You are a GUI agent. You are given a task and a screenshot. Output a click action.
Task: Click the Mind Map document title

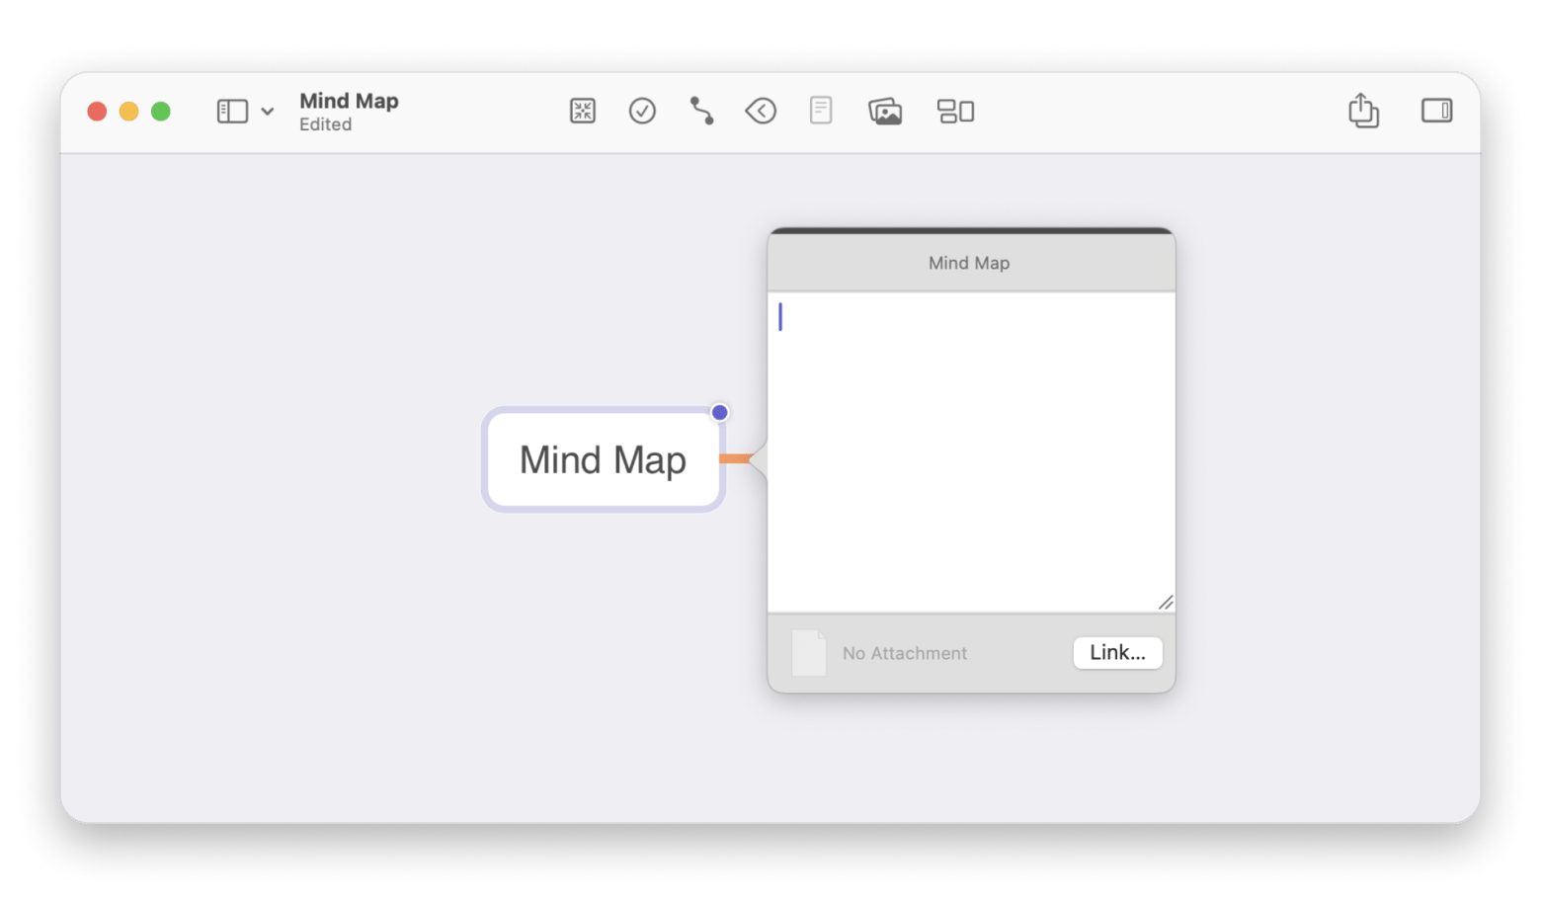pyautogui.click(x=349, y=101)
